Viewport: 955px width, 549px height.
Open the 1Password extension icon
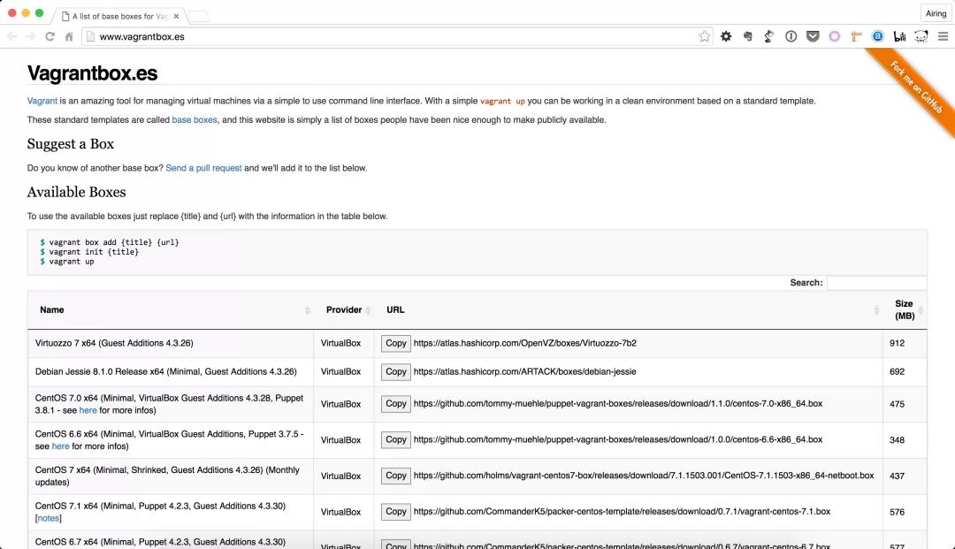tap(791, 36)
